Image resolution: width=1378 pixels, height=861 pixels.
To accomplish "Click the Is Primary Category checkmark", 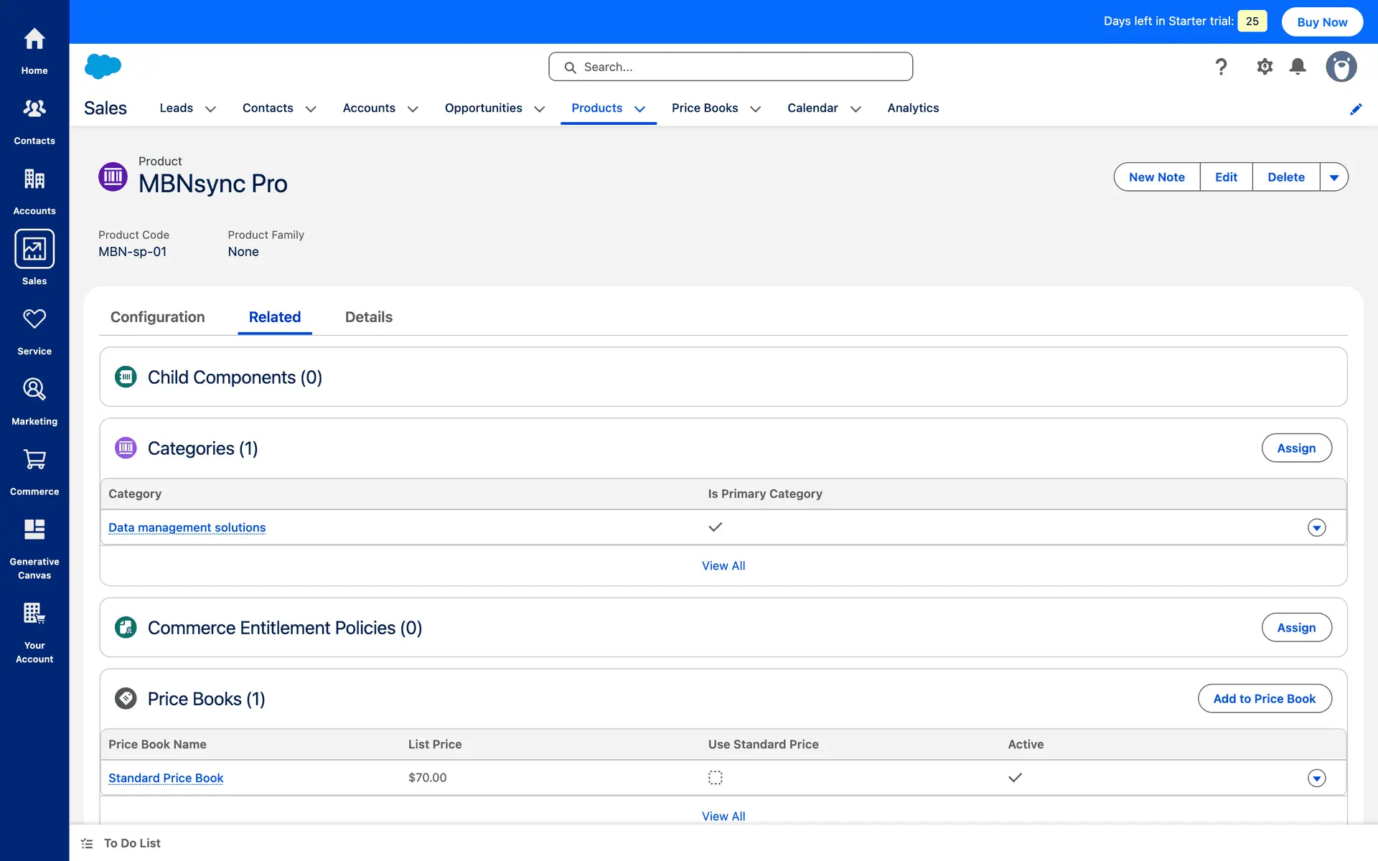I will (715, 527).
